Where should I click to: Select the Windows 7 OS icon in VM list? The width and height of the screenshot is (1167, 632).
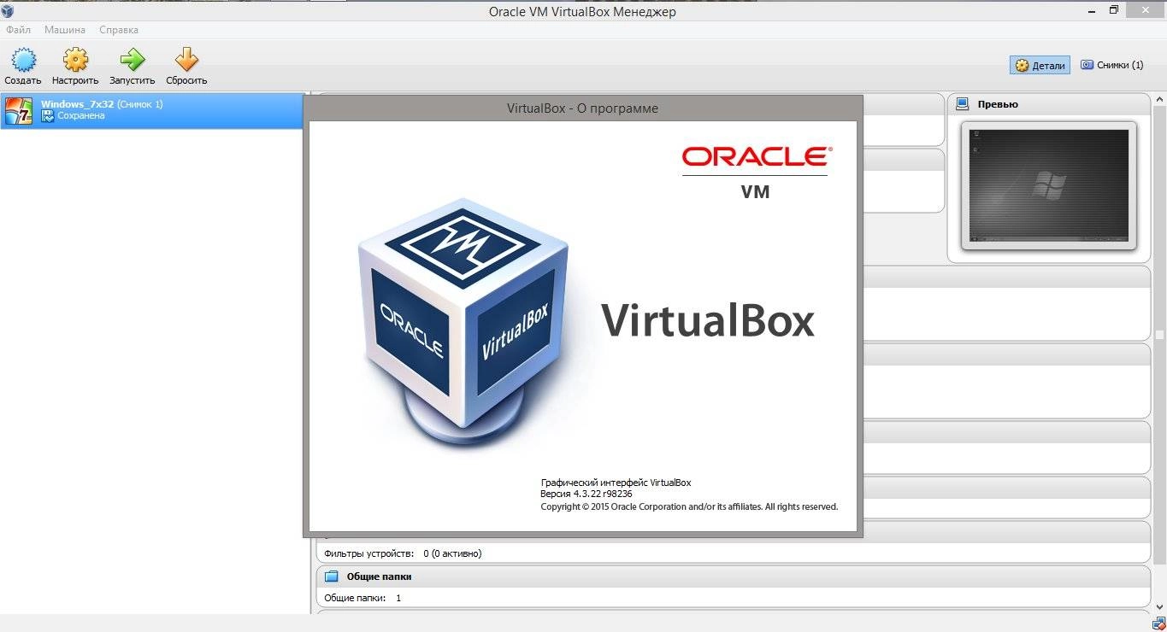pos(19,111)
